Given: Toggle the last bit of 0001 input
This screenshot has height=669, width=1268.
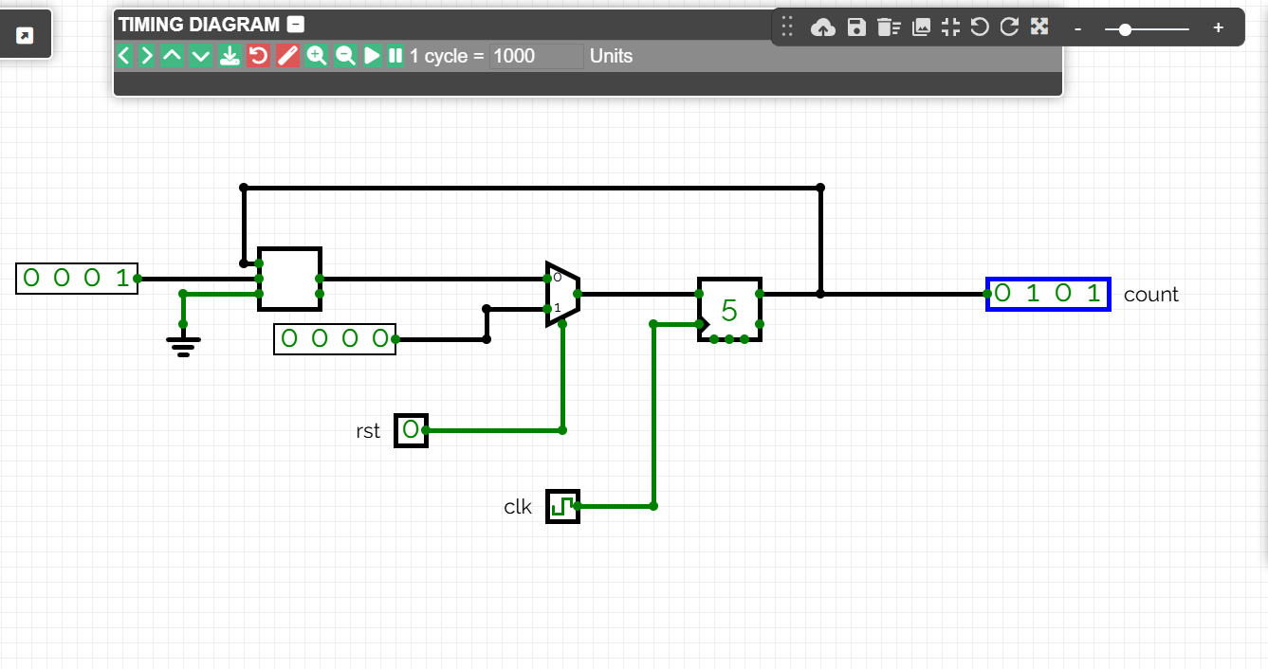Looking at the screenshot, I should [121, 279].
